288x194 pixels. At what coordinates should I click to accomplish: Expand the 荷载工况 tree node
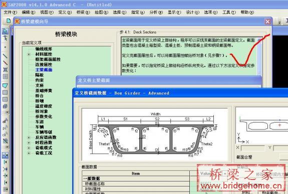29,153
